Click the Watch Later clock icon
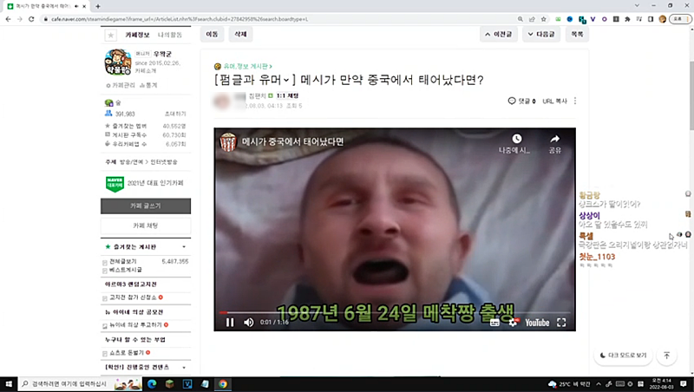Screen dimensions: 694x392 pyautogui.click(x=516, y=139)
